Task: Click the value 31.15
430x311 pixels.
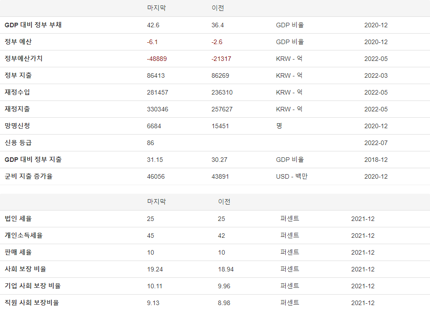Action: pyautogui.click(x=155, y=160)
